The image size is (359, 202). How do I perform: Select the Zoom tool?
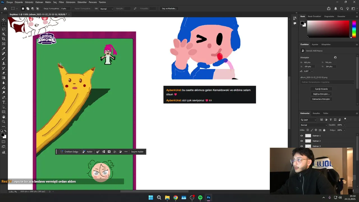[x=4, y=121]
